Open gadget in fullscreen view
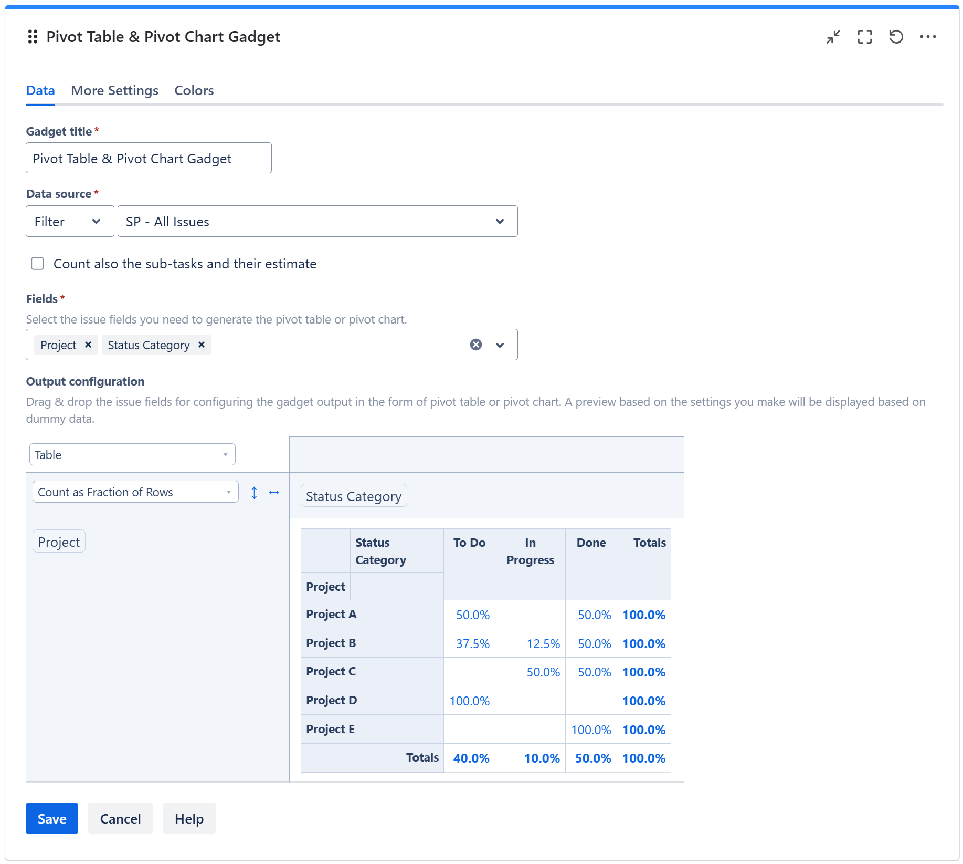This screenshot has width=963, height=864. (x=864, y=37)
